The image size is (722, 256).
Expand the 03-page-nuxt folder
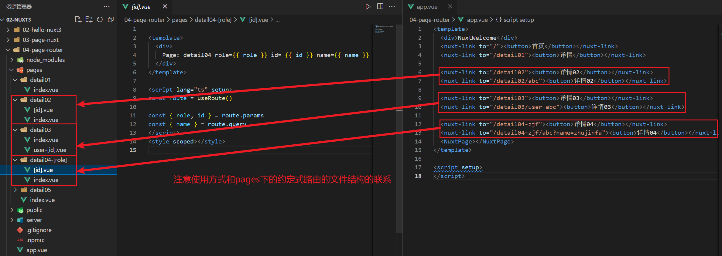click(8, 40)
